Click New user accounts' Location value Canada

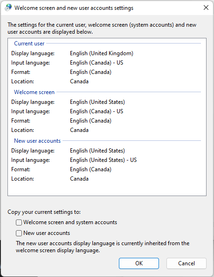coord(79,179)
